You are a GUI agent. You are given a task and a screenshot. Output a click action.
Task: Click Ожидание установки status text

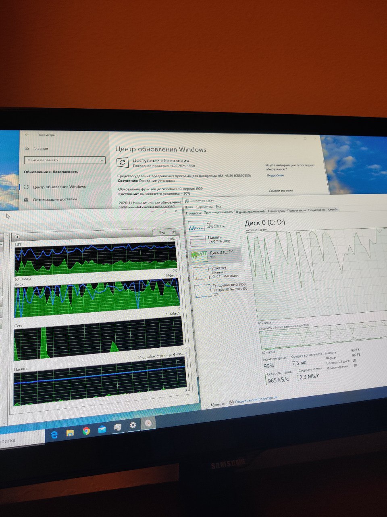coord(157,181)
